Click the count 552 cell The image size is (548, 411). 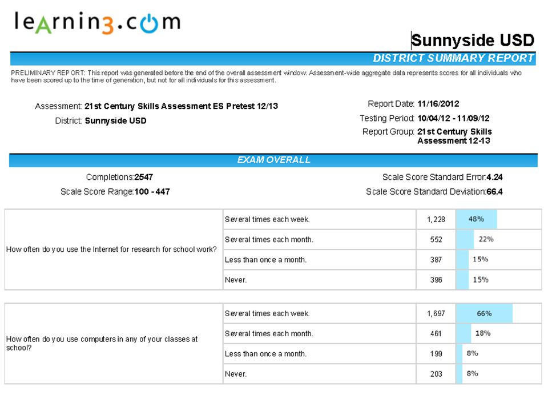click(x=436, y=240)
